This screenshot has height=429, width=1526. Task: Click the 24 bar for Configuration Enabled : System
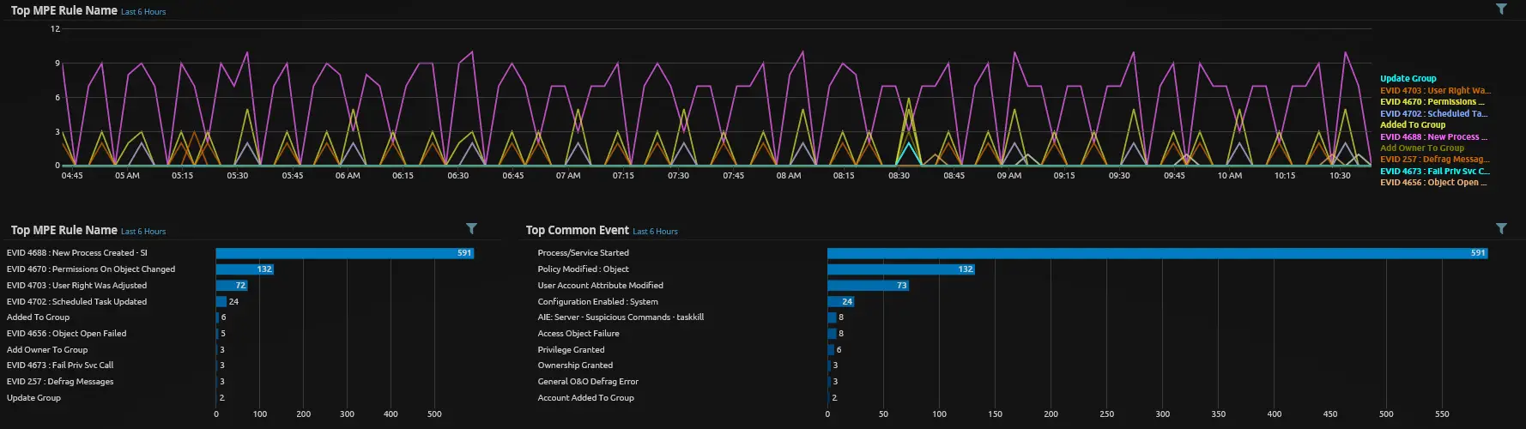tap(840, 302)
